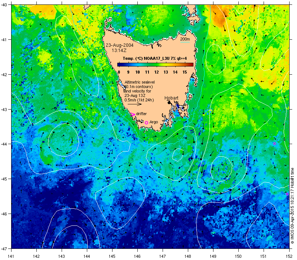This screenshot has height=260, width=297.
Task: Click the longitude axis label '149'
Action: (213, 256)
